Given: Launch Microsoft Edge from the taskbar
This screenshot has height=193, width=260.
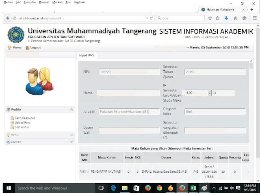Looking at the screenshot, I should pos(113,188).
